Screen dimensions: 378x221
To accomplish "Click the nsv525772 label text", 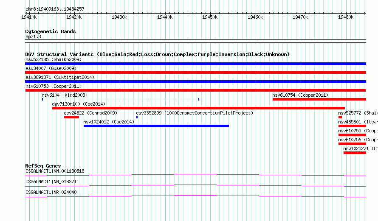I will coord(358,113).
